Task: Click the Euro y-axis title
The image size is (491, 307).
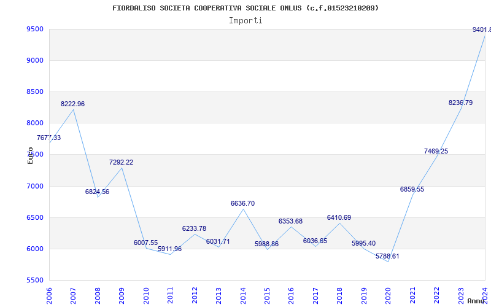Action: [x=30, y=155]
